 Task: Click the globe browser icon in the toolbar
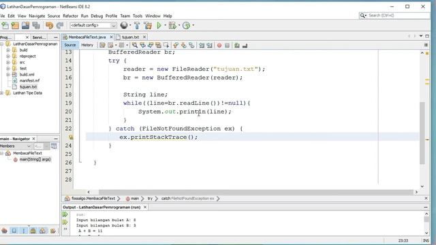point(124,25)
